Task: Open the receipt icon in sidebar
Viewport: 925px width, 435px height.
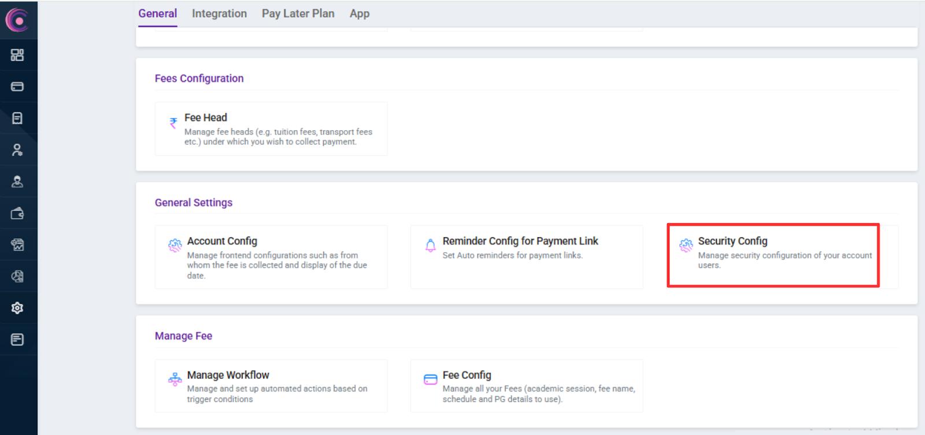Action: pos(17,119)
